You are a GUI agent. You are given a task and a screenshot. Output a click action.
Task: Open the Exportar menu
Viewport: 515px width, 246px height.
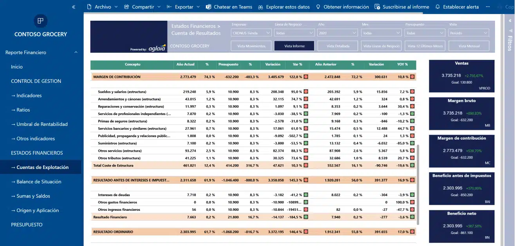pyautogui.click(x=183, y=7)
